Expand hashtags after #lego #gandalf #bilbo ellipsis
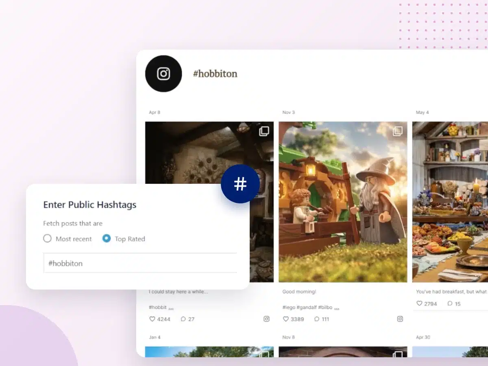 click(336, 307)
